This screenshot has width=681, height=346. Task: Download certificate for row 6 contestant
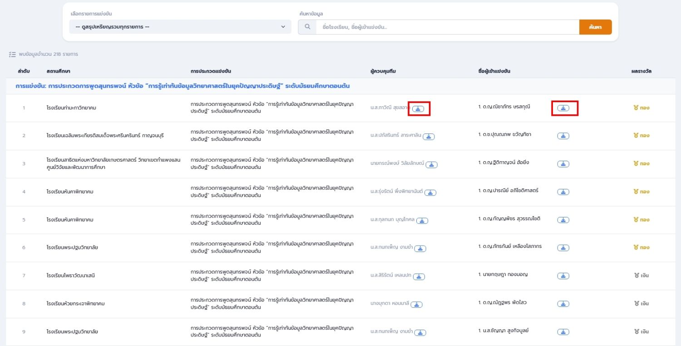pyautogui.click(x=563, y=248)
